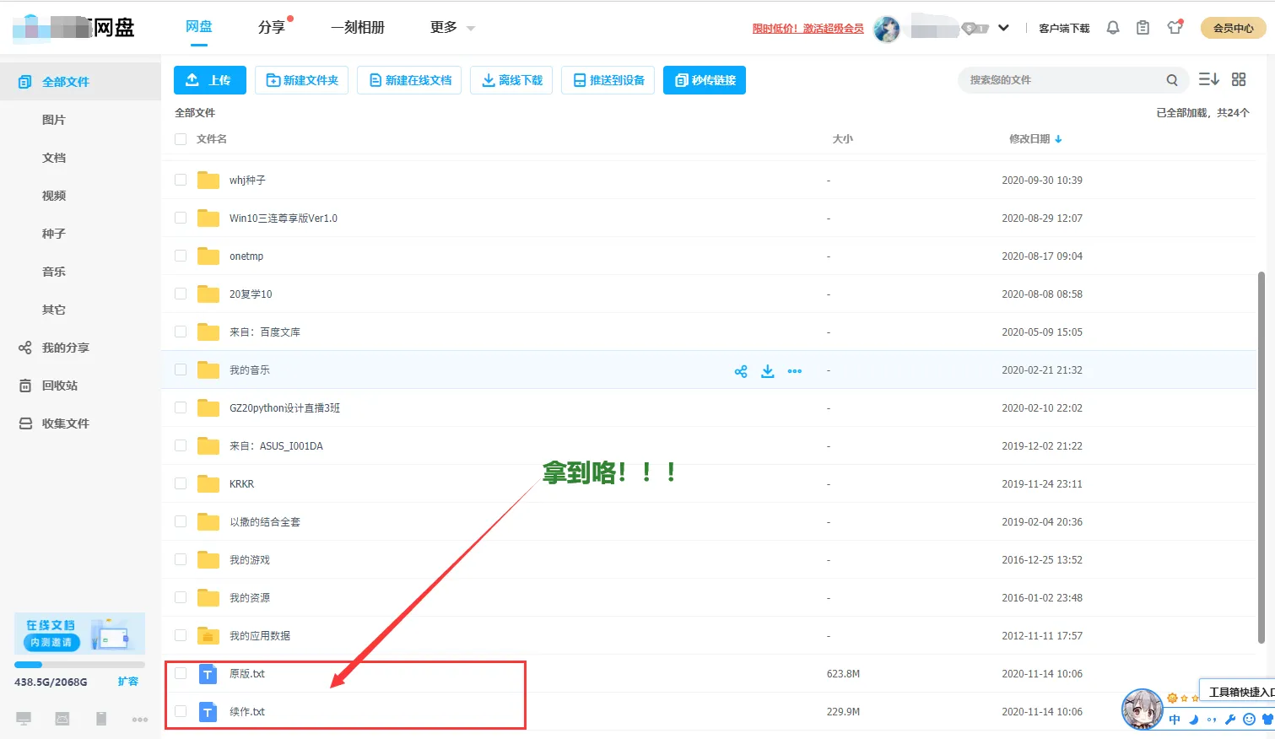Open the shirt skin icon in header
The image size is (1275, 739).
1175,28
